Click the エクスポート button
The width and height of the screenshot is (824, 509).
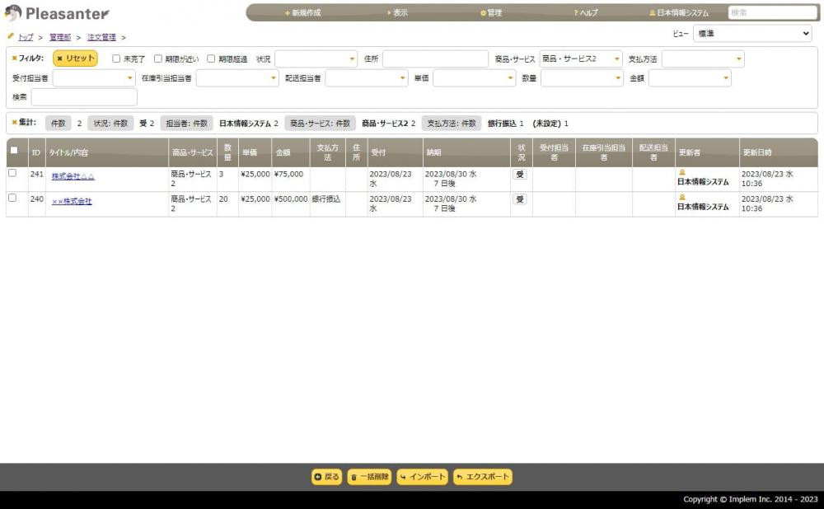click(483, 477)
